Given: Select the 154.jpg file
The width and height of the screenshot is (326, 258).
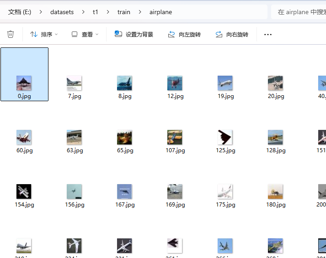Looking at the screenshot, I should 24,192.
